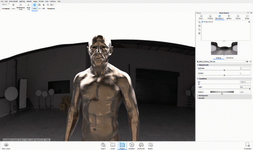Screen dimensions: 253x150
Task: Click the third environment list side icon
Action: pyautogui.click(x=199, y=29)
